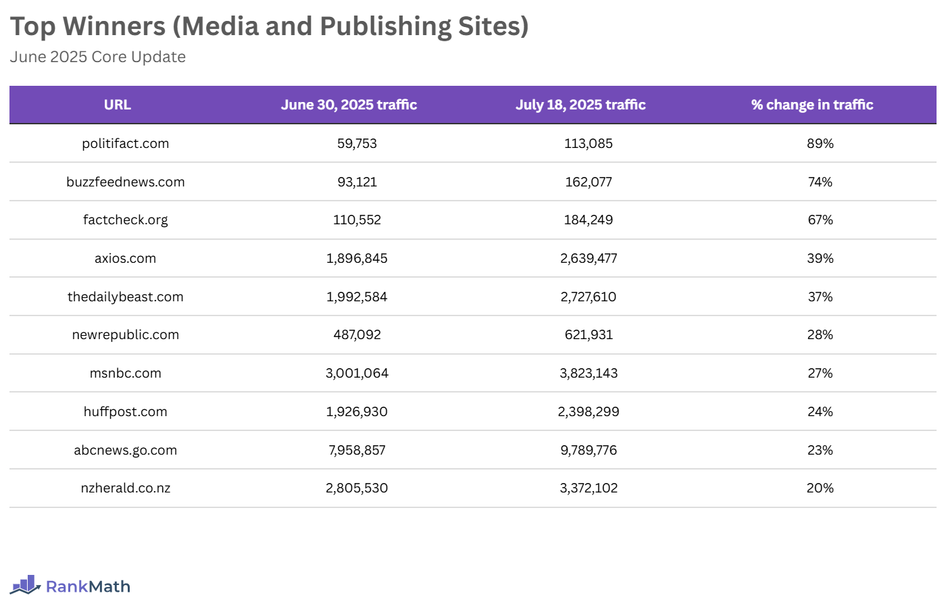This screenshot has width=946, height=608.
Task: Click the 9,789,776 traffic value
Action: (589, 450)
